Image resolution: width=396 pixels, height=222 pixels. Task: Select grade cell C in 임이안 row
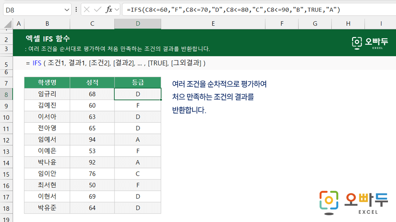(138, 174)
